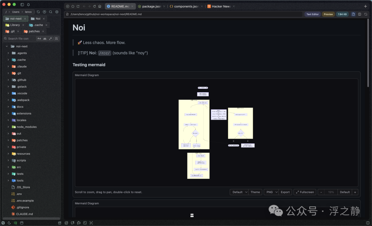Open the .gitignore file
Viewport: 372px width, 226px height.
click(22, 207)
